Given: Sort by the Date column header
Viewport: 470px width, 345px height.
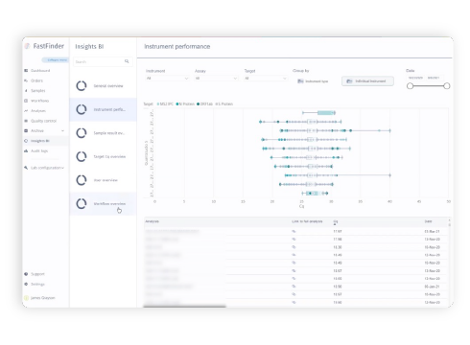Looking at the screenshot, I should coord(428,221).
